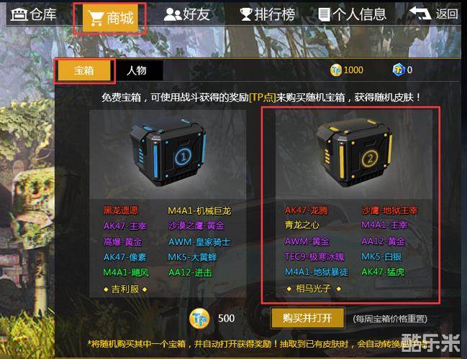Image resolution: width=467 pixels, height=359 pixels.
Task: Click the M4A1-机械巨龙 skin entry
Action: [199, 210]
